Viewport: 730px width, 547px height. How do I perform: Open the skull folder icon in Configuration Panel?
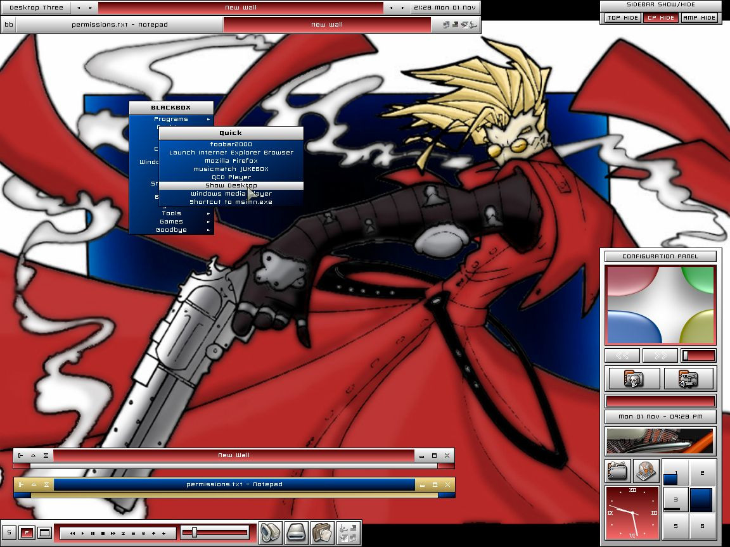[634, 378]
